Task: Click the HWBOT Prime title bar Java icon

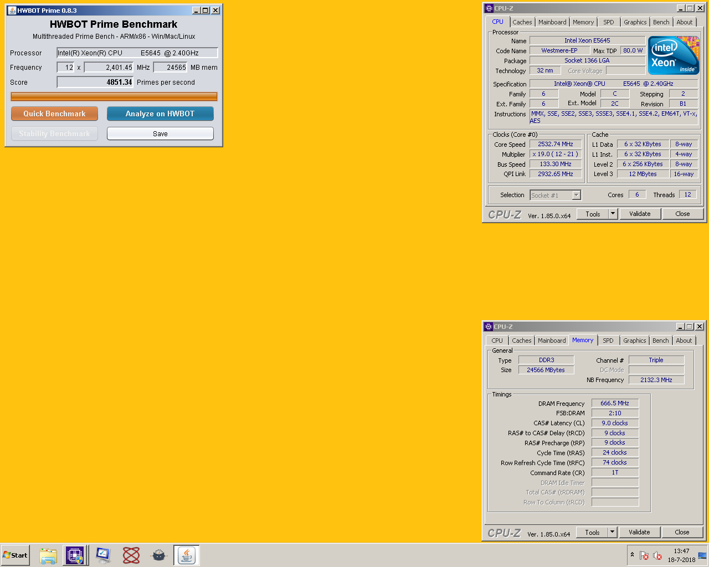Action: [12, 11]
